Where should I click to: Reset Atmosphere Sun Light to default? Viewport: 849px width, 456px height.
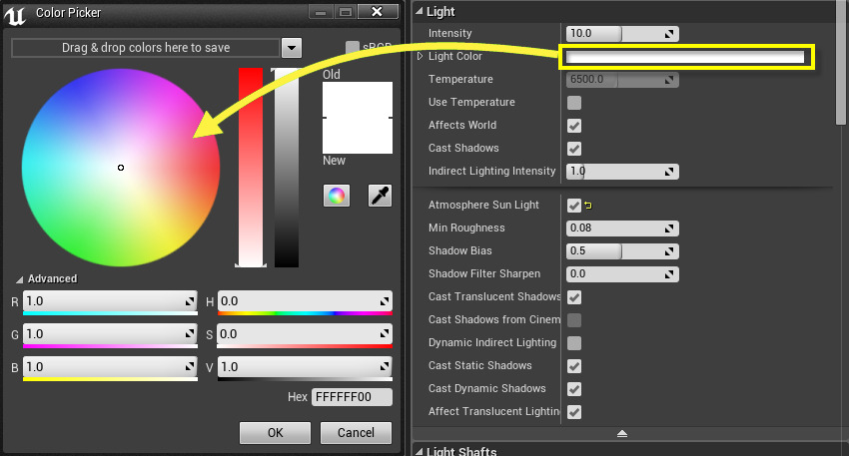[x=588, y=206]
